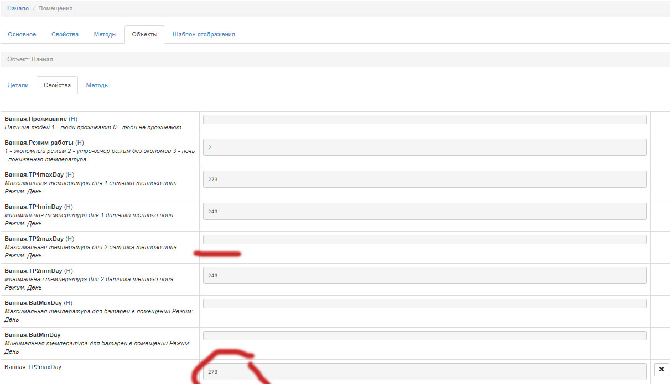Viewport: 670px width, 384px height.
Task: Open the (H) link next to Ванная.Проживание
Action: point(73,119)
